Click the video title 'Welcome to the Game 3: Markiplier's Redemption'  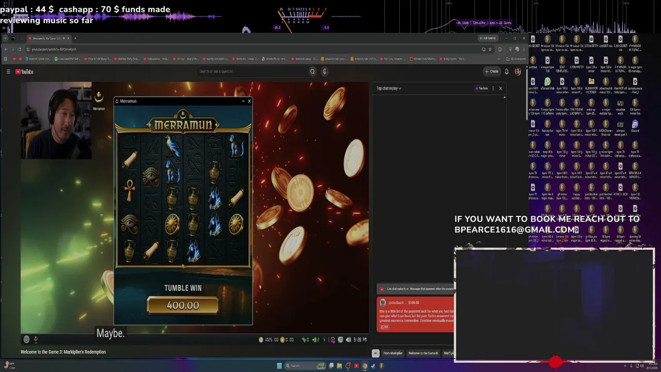(x=63, y=352)
